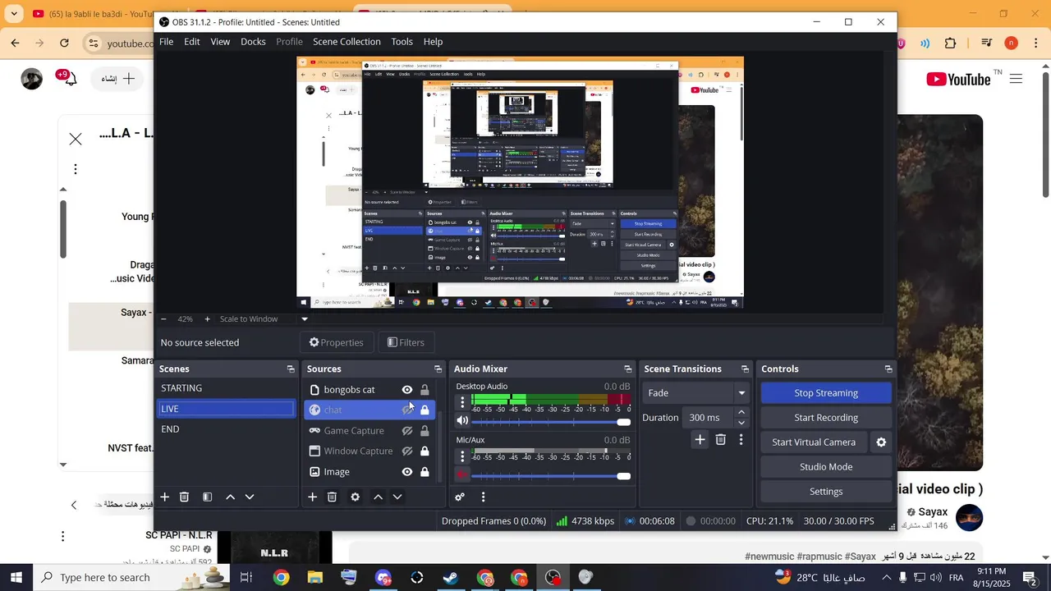This screenshot has width=1051, height=591.
Task: Open the File menu
Action: [x=166, y=42]
